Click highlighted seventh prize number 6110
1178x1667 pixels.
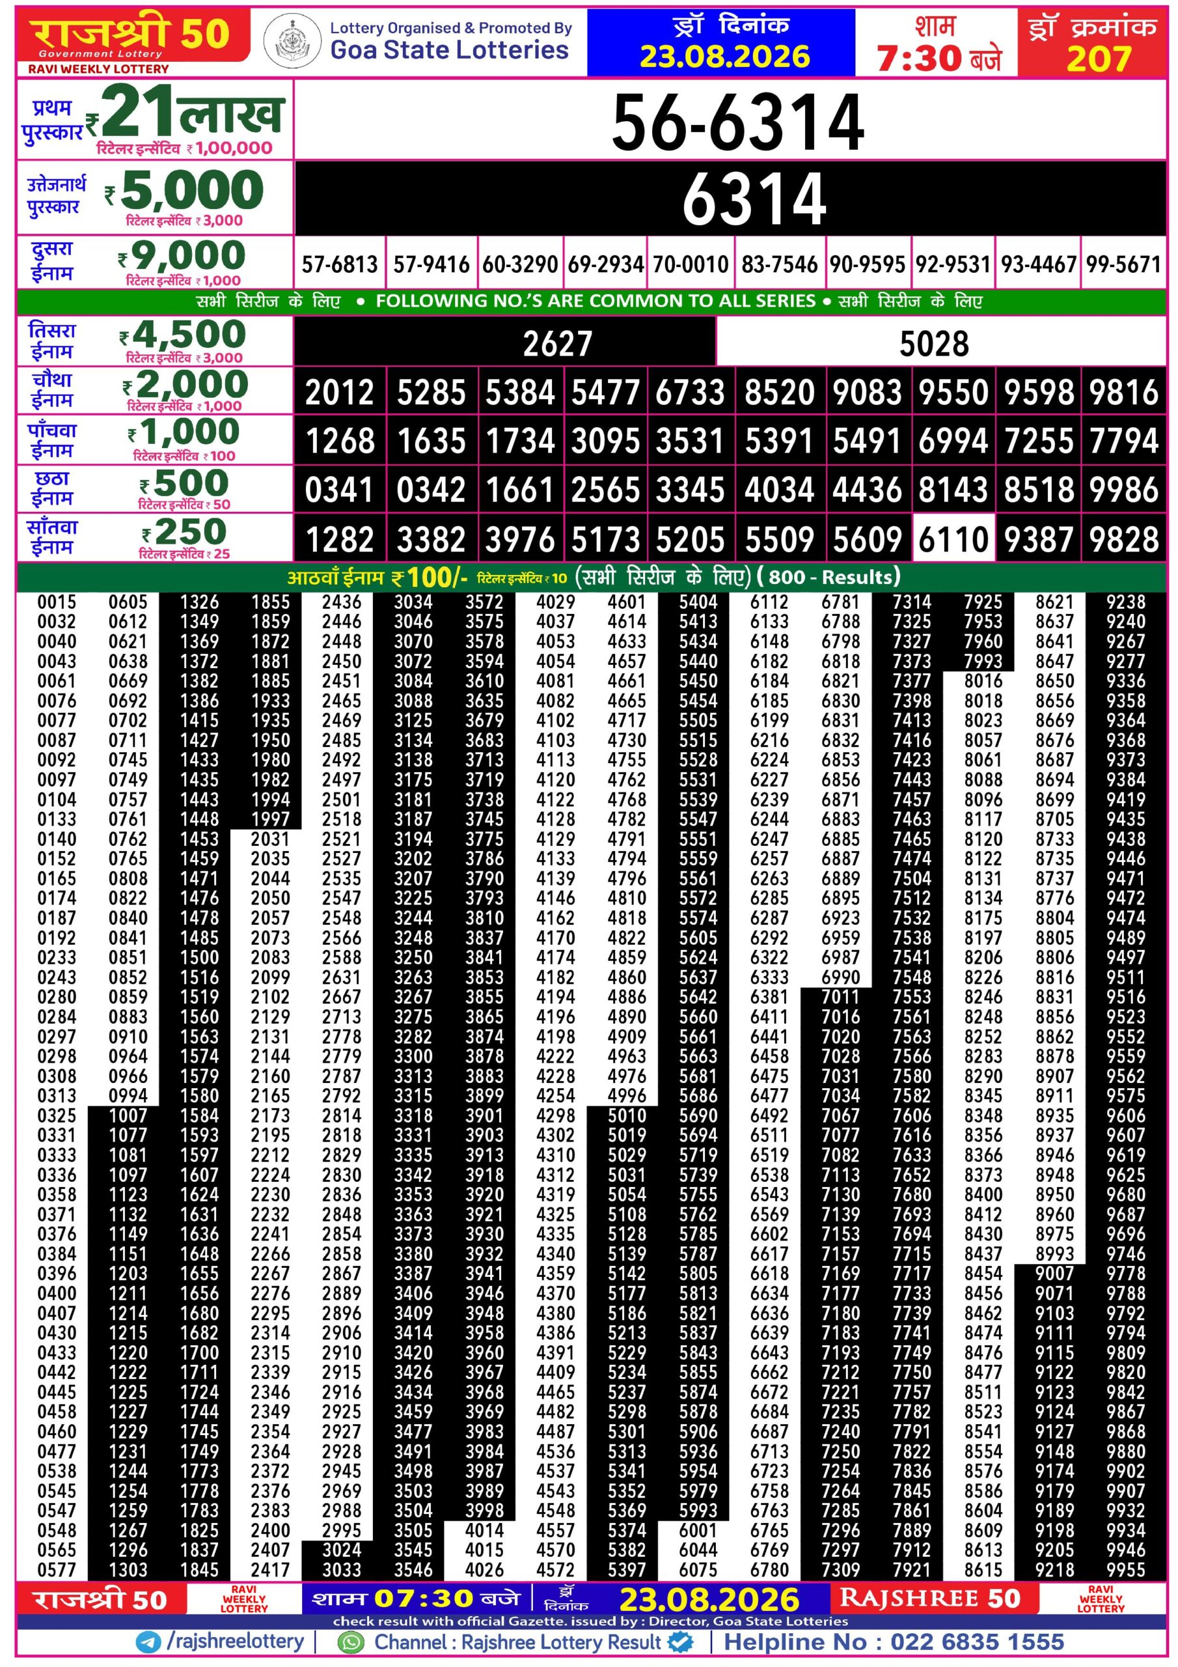(953, 540)
